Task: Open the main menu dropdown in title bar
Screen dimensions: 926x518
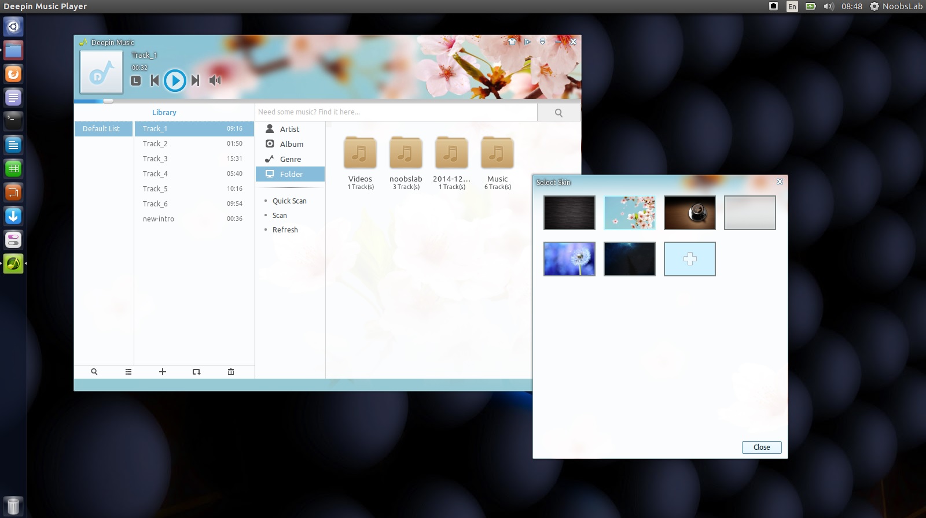Action: click(x=542, y=42)
